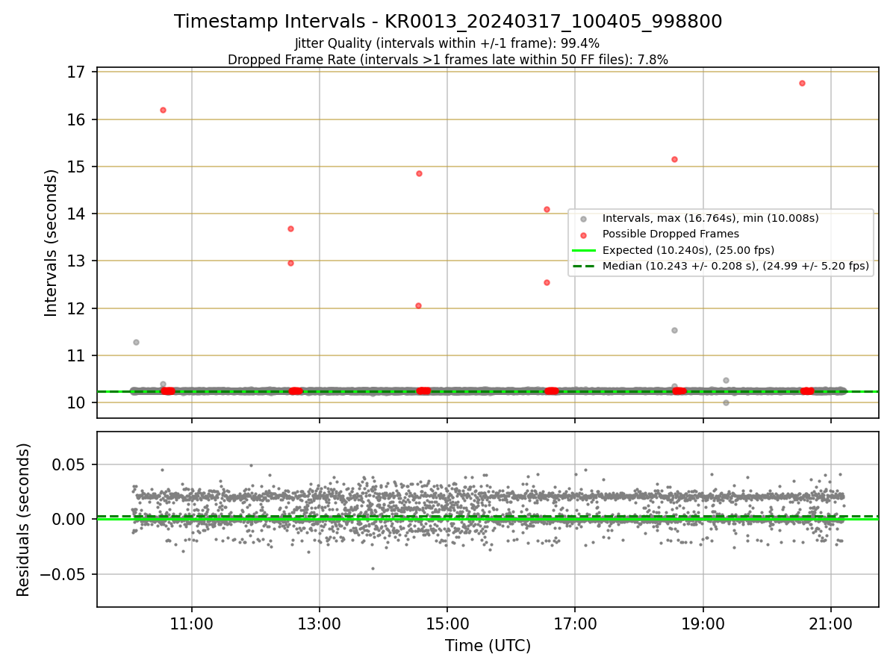Click the 'Residuals (seconds)' y-axis label
Screen dimensions: 896x672
pyautogui.click(x=23, y=520)
